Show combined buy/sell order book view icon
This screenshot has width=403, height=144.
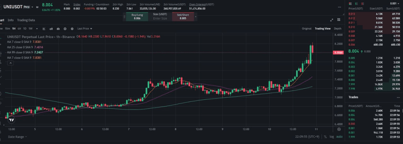[350, 4]
